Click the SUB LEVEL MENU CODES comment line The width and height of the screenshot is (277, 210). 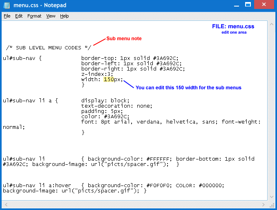(x=49, y=48)
